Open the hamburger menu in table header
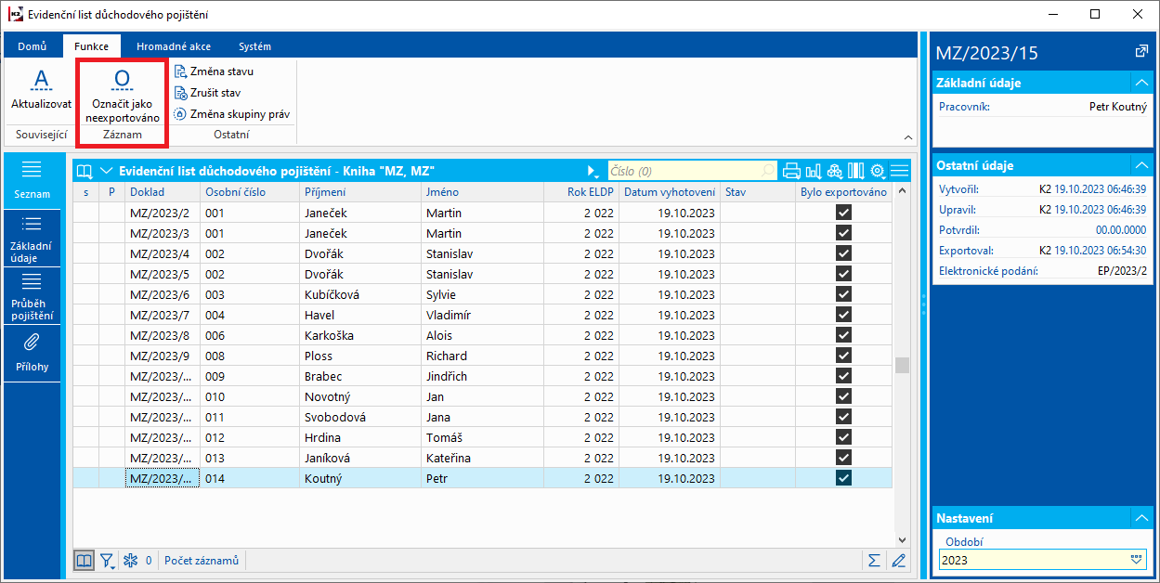This screenshot has height=583, width=1160. pyautogui.click(x=899, y=171)
